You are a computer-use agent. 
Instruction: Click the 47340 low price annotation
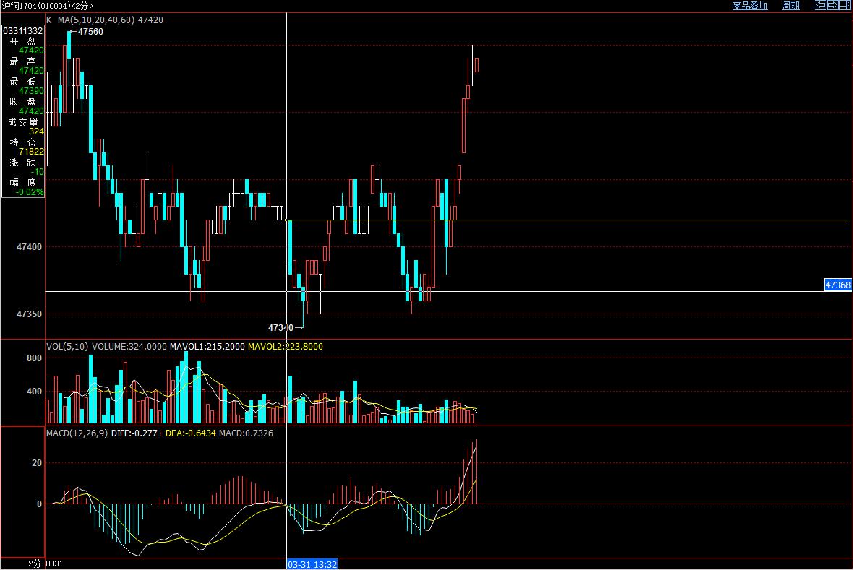(x=280, y=327)
